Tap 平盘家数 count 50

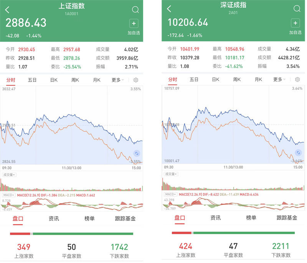72,247
